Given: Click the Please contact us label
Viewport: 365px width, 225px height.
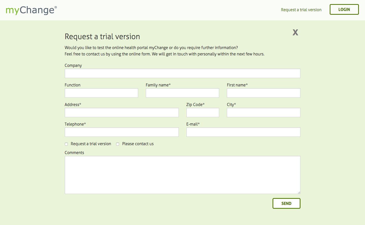Looking at the screenshot, I should click(138, 144).
